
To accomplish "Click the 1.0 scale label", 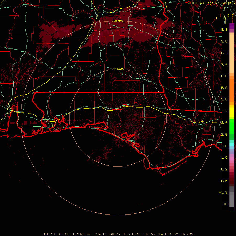I will point(224,158).
